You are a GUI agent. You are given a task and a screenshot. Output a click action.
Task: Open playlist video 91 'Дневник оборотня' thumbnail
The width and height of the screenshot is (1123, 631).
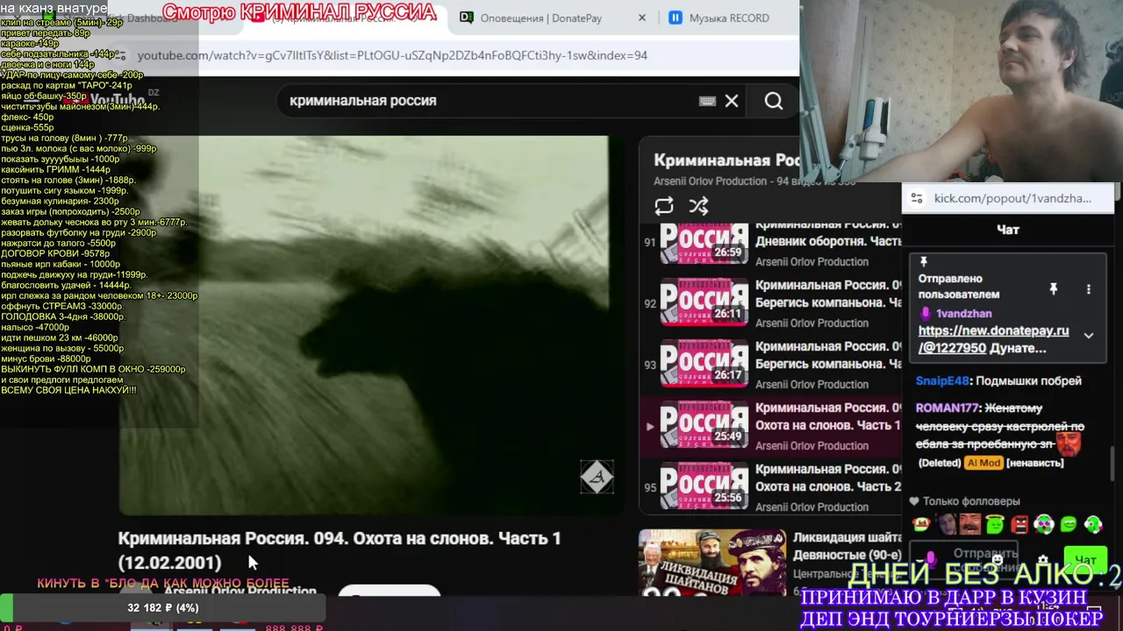pyautogui.click(x=704, y=242)
